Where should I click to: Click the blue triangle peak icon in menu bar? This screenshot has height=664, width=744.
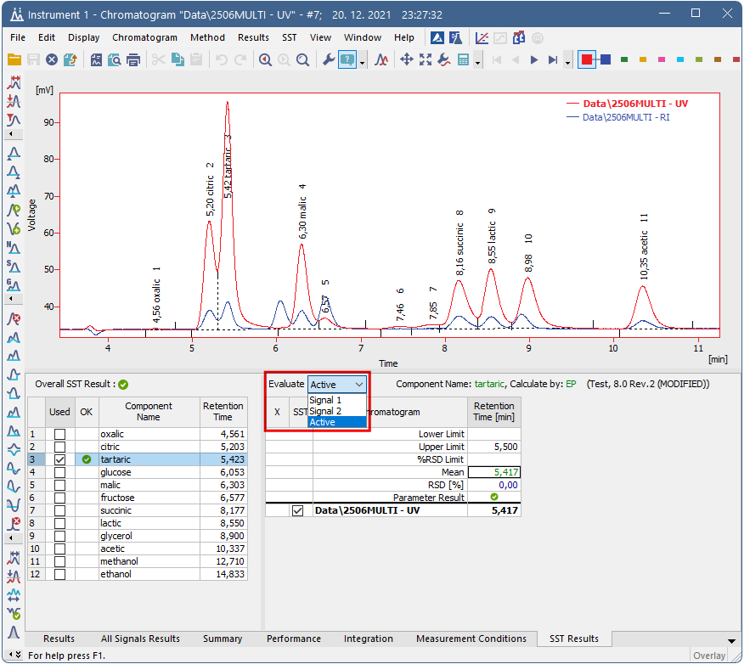pyautogui.click(x=437, y=38)
